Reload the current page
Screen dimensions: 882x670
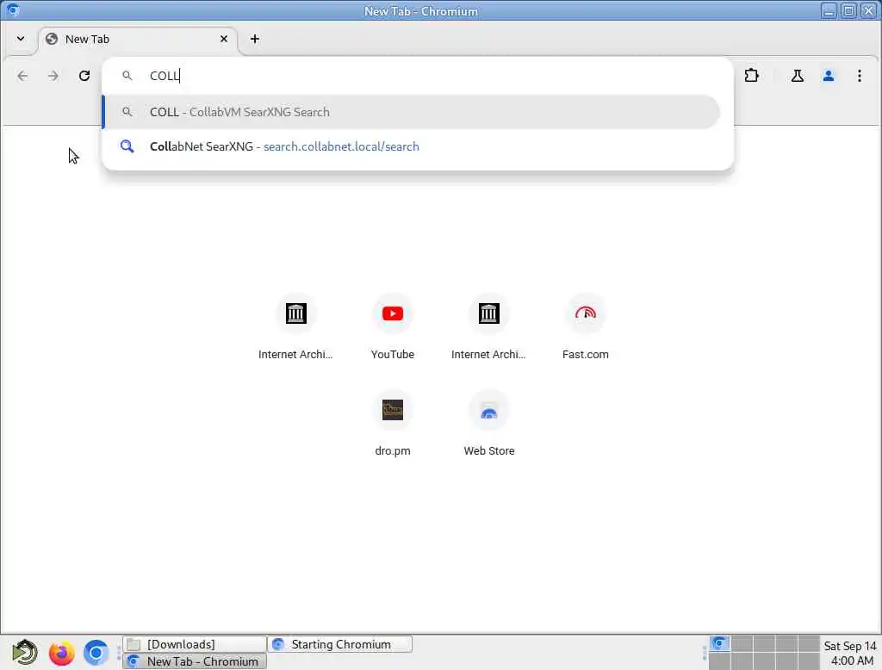tap(84, 76)
